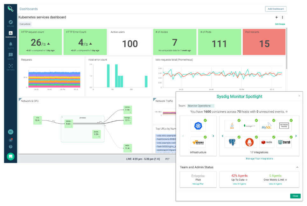
Task: Click the green chat support bubble
Action: pyautogui.click(x=10, y=156)
